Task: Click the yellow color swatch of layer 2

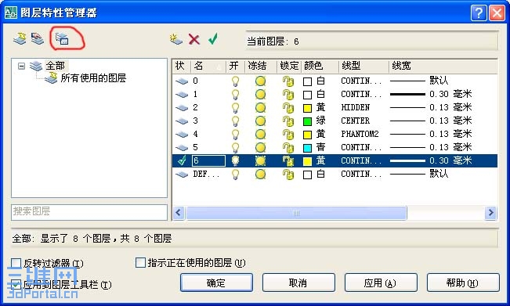Action: (307, 108)
